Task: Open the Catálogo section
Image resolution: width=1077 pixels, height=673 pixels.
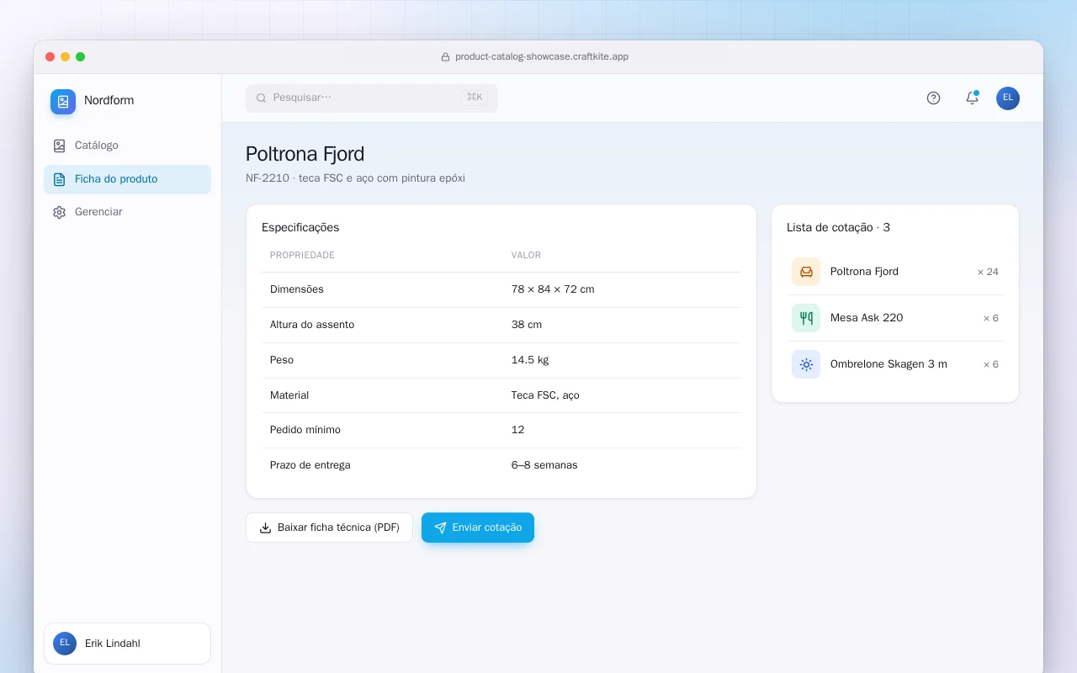Action: point(127,146)
